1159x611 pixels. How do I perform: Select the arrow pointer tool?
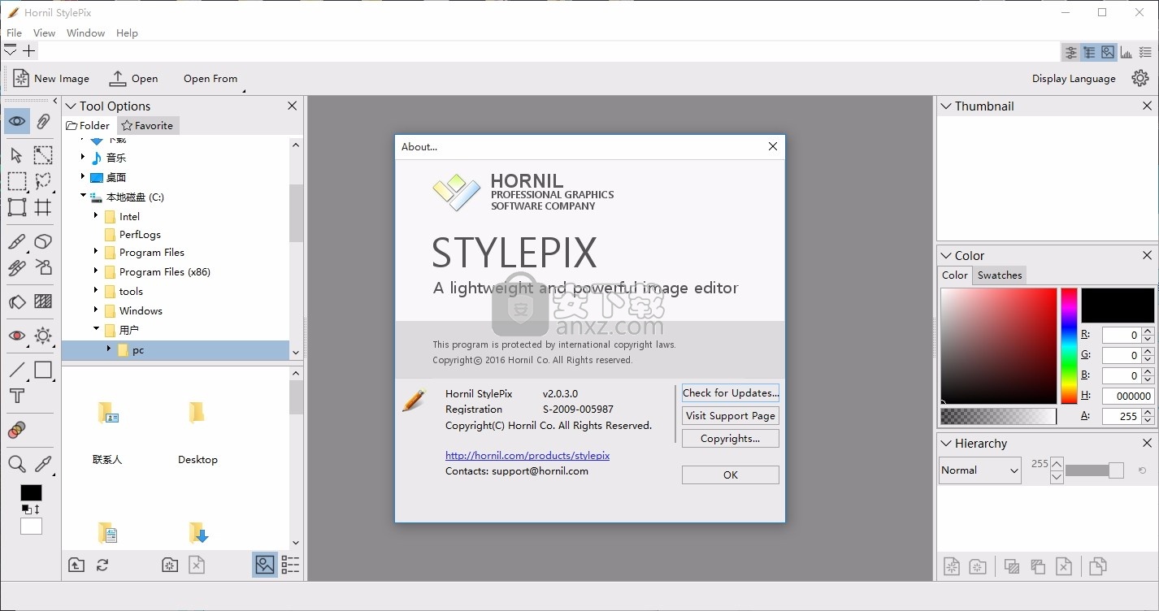coord(17,155)
